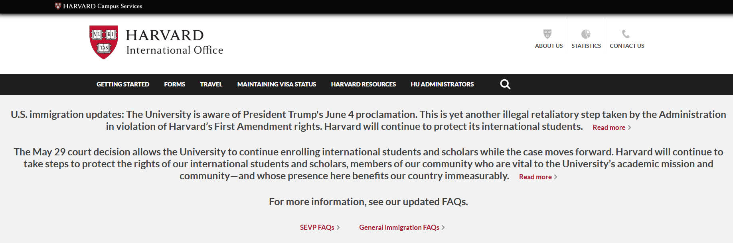Click the chevron beside General immigration FAQs
Image resolution: width=733 pixels, height=243 pixels.
click(x=443, y=227)
